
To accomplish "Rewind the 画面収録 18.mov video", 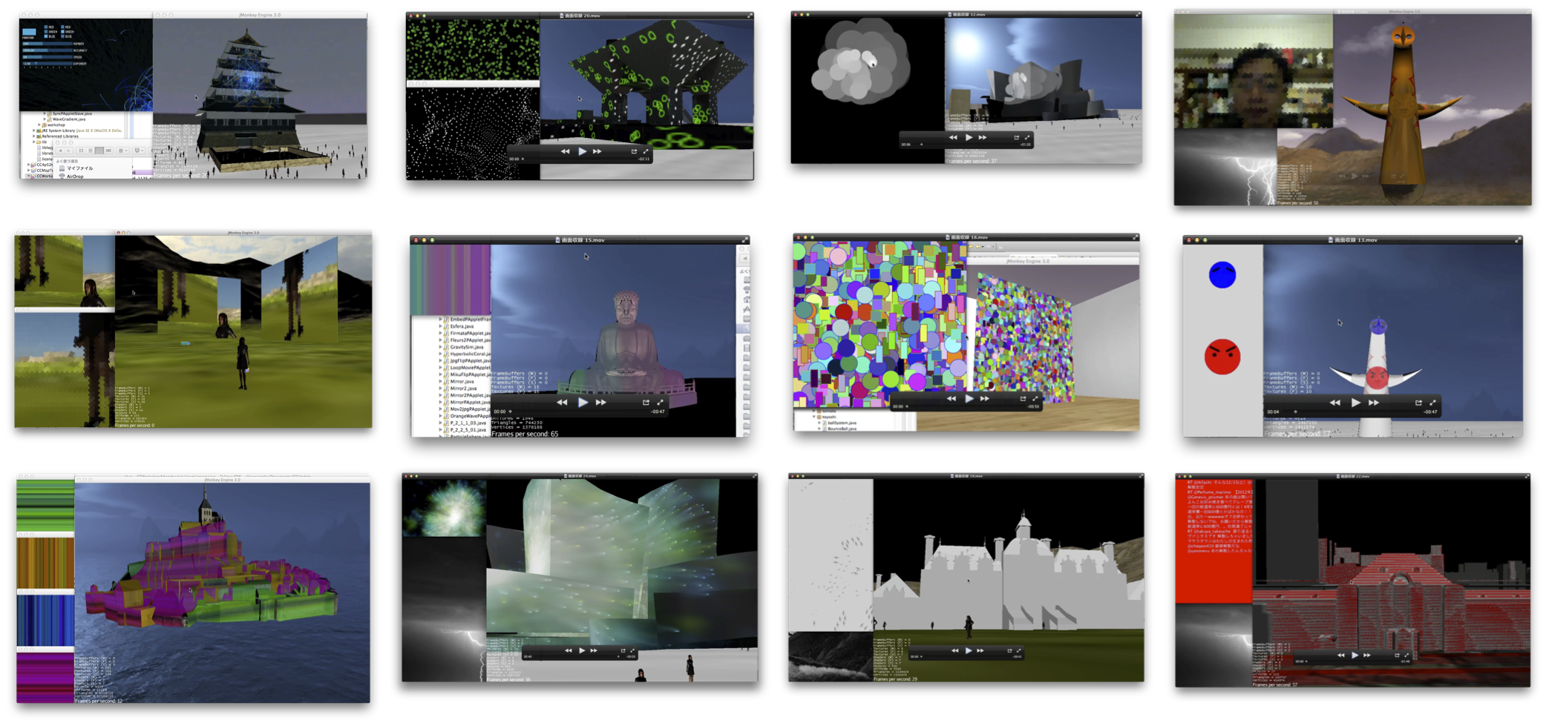I will pos(951,398).
